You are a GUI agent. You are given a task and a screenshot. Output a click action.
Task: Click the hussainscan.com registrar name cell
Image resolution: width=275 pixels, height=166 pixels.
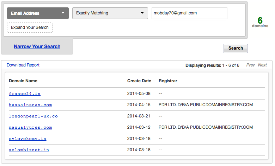206,105
